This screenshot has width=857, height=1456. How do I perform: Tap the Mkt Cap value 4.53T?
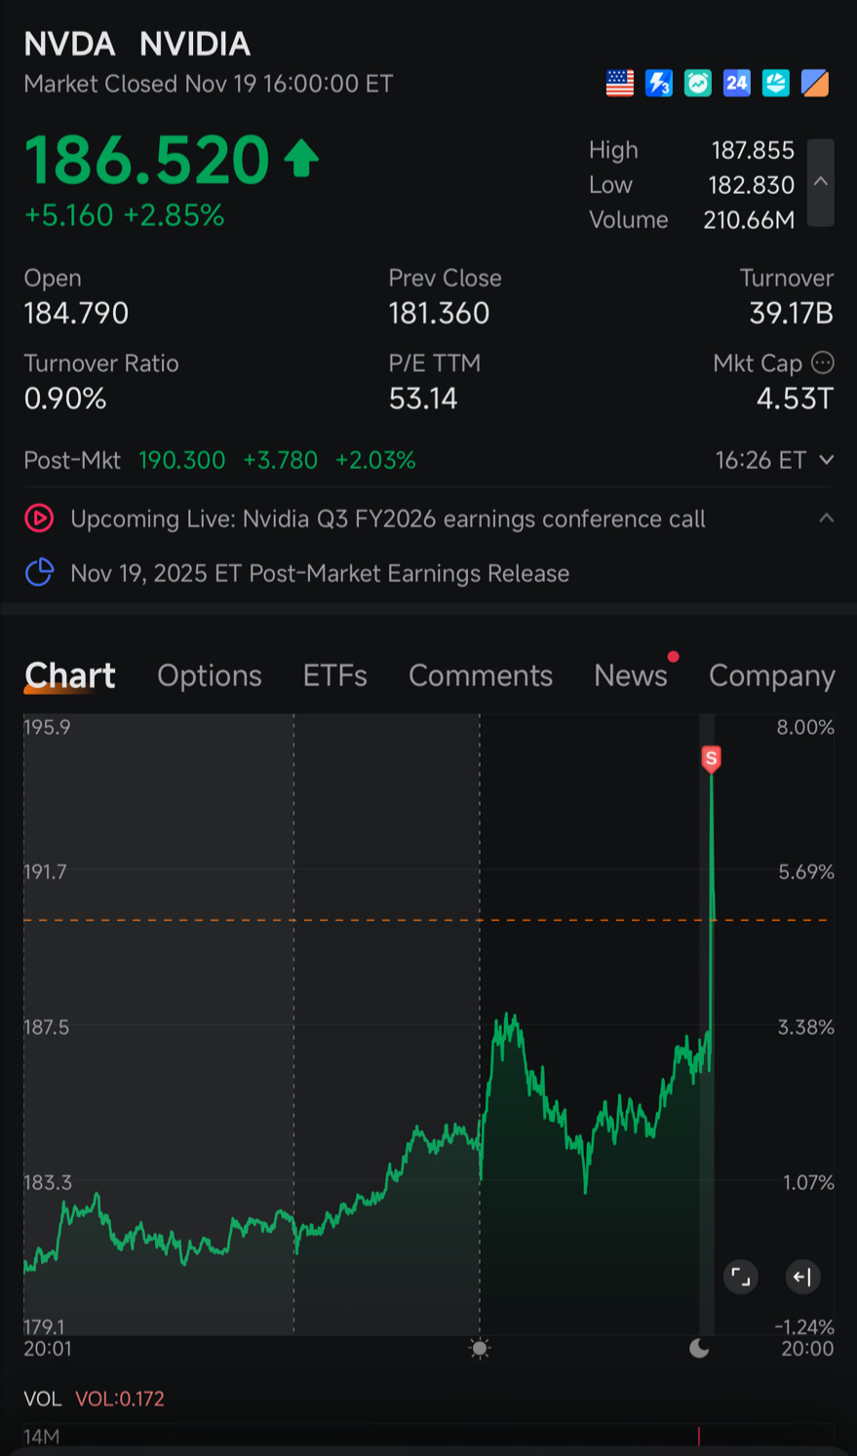[796, 399]
